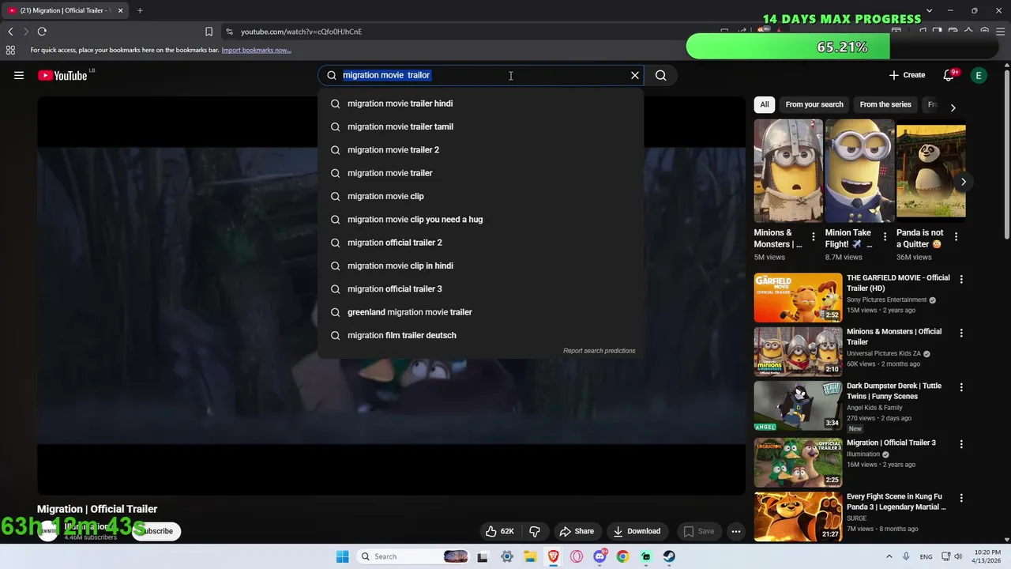Click inside the YouTube search input field
Screen dimensions: 1011x569
click(x=482, y=75)
